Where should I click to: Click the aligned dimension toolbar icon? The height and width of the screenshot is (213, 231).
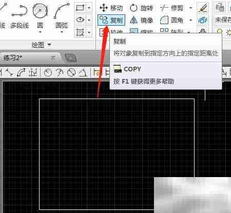point(10,72)
